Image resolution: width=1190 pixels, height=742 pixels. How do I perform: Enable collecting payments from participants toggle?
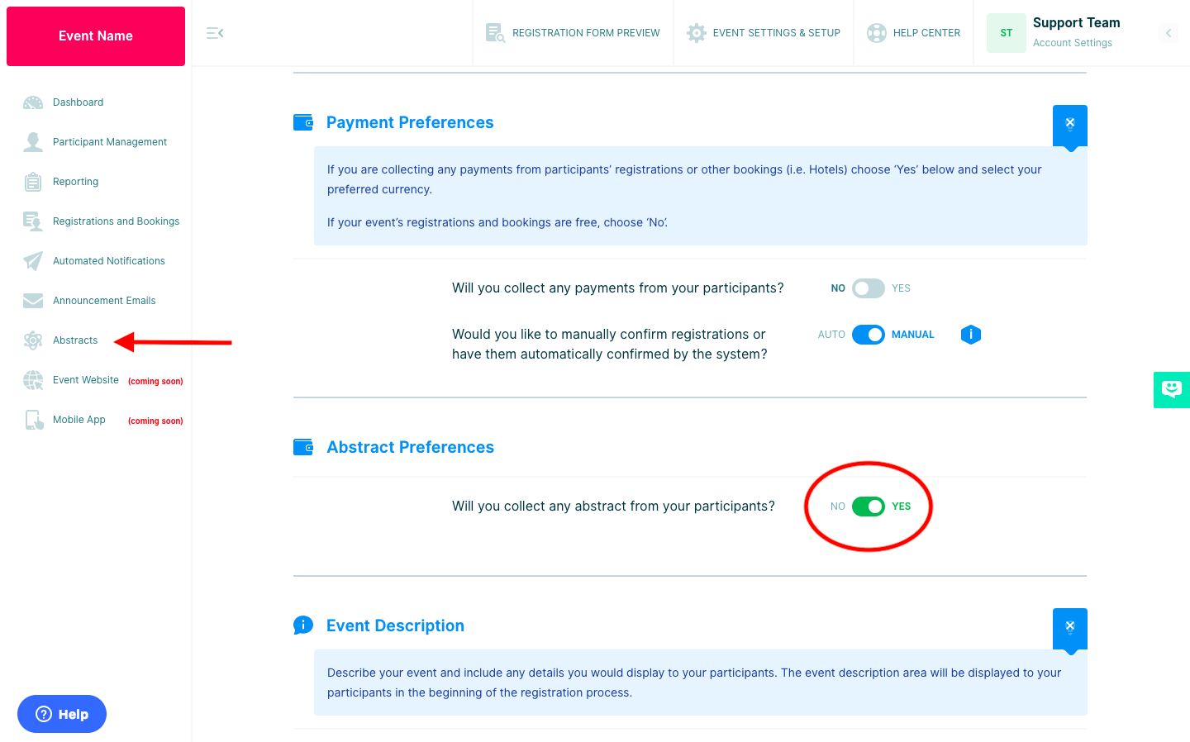point(869,288)
